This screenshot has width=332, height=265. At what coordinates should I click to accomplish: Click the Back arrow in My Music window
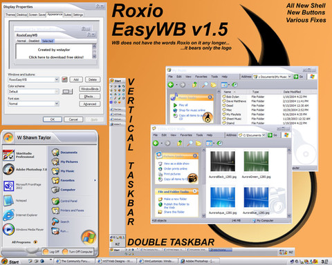pyautogui.click(x=171, y=85)
